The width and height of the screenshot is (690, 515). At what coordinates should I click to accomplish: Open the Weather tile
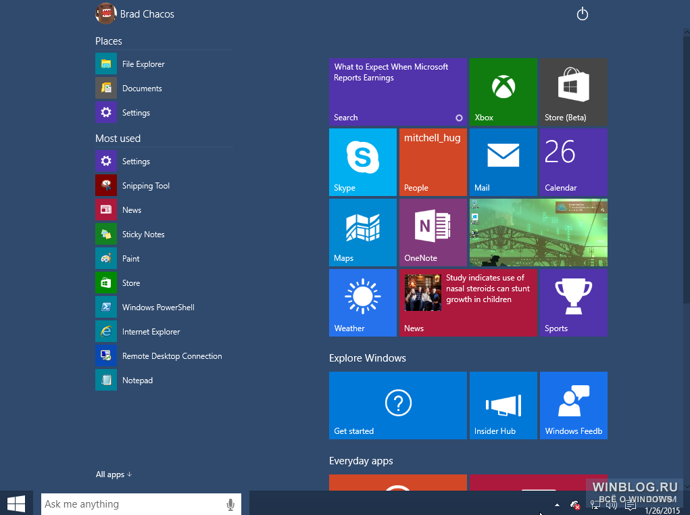[x=363, y=303]
